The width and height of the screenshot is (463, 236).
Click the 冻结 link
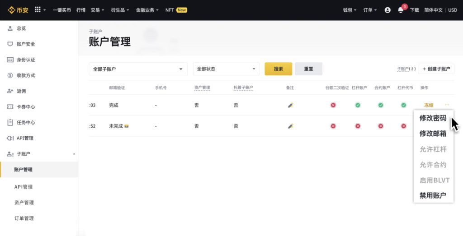pos(429,105)
